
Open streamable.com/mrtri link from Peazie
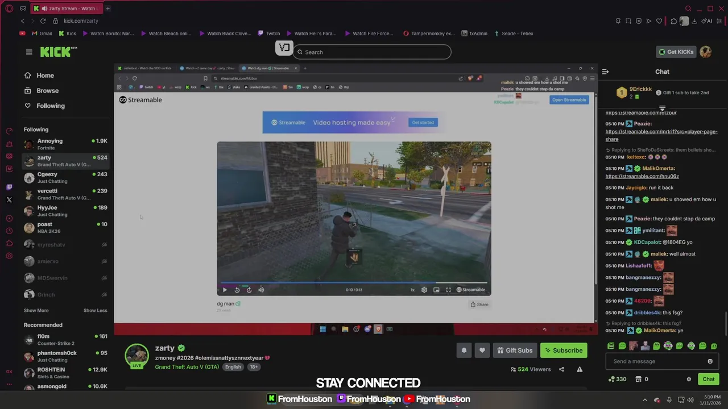point(661,135)
